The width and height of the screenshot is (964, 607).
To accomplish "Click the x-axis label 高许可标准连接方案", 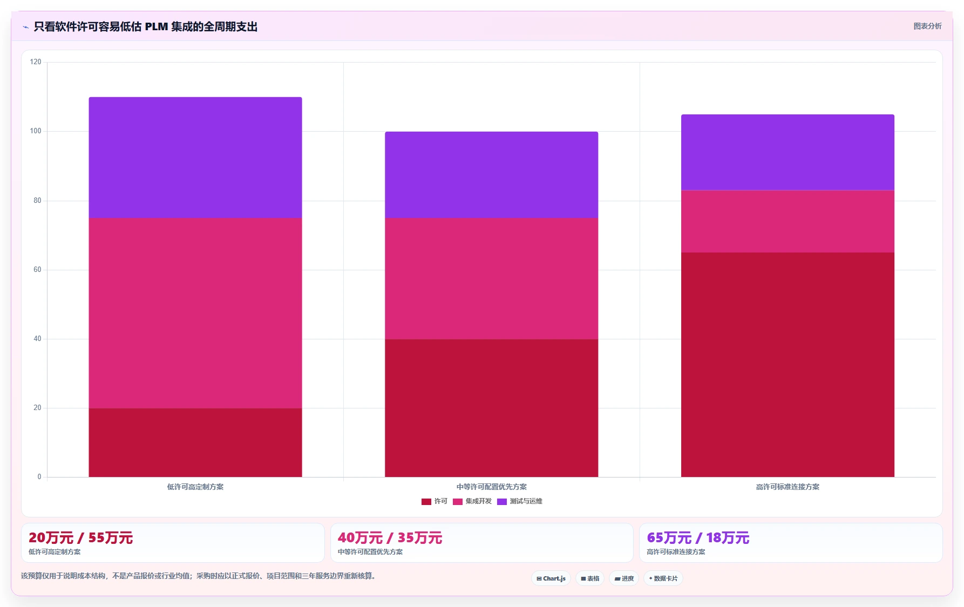I will click(x=788, y=487).
